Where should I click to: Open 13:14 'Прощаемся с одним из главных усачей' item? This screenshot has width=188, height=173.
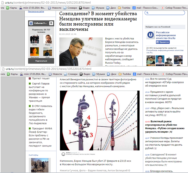point(163,97)
